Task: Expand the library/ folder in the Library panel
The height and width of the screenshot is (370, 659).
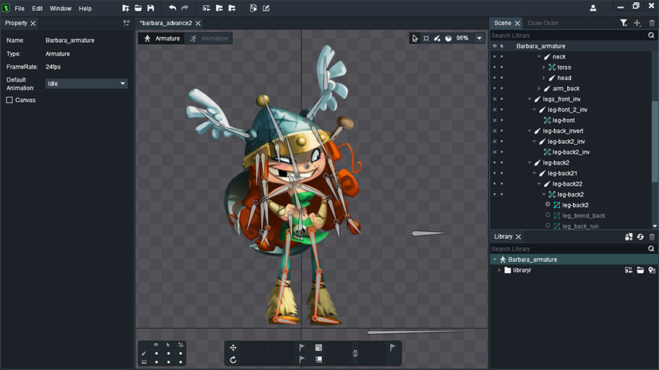Action: pos(499,270)
